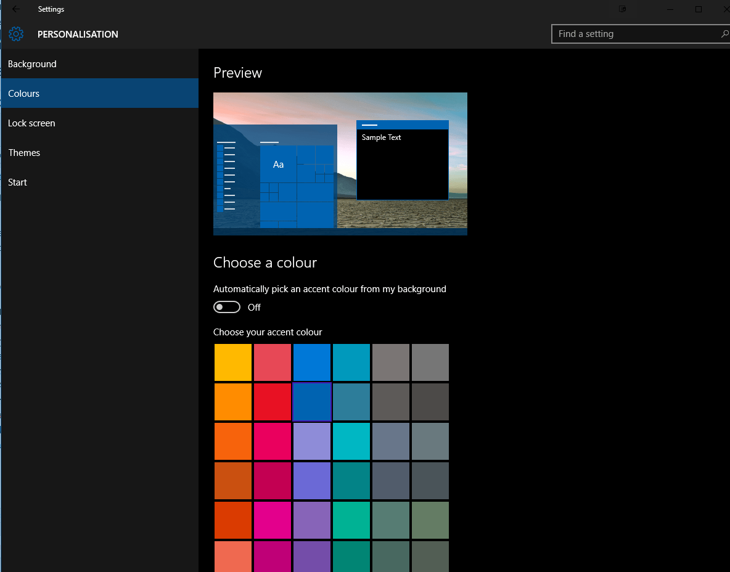The height and width of the screenshot is (572, 730).
Task: Open the Background settings page
Action: [99, 63]
